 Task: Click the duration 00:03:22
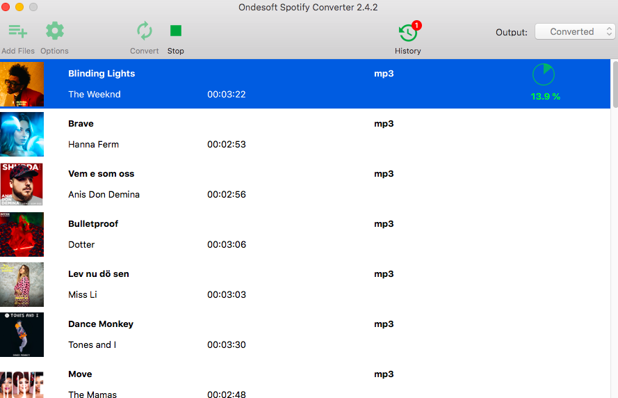pos(227,94)
